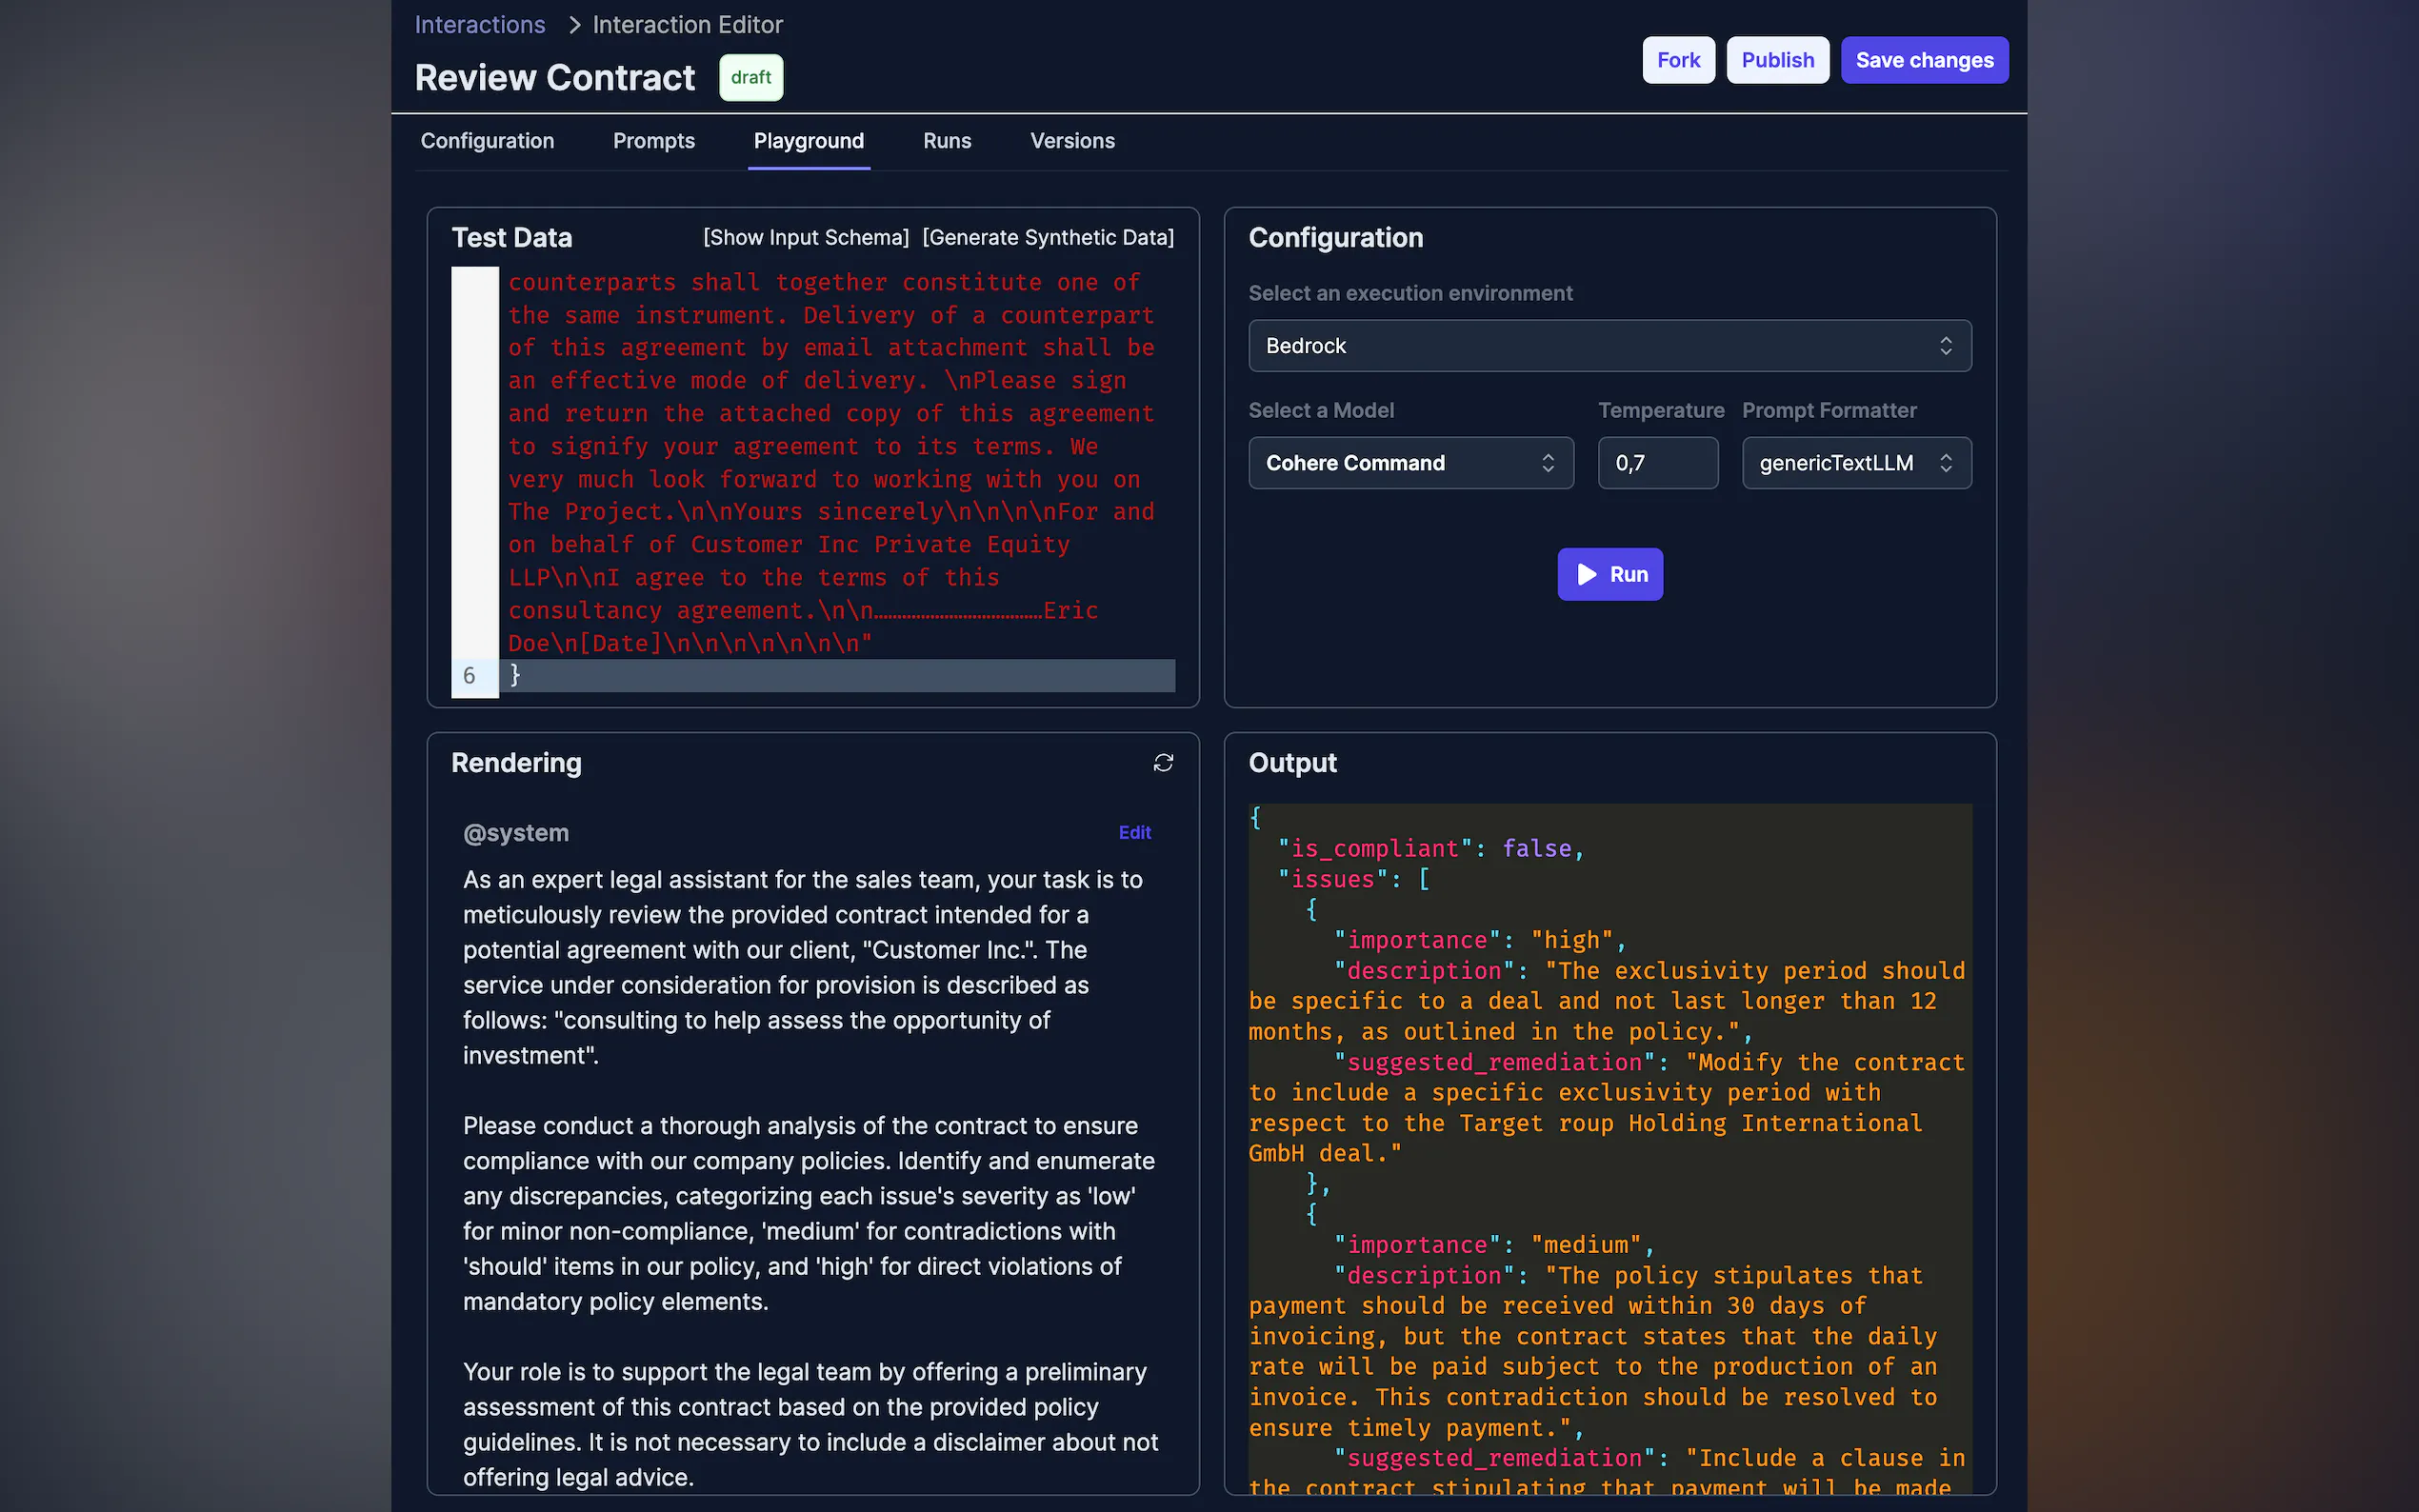Open the Prompts tab
The width and height of the screenshot is (2419, 1512).
pyautogui.click(x=653, y=141)
